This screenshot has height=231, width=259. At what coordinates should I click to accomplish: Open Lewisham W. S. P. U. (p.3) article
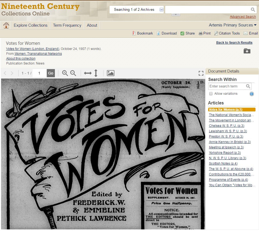(228, 131)
